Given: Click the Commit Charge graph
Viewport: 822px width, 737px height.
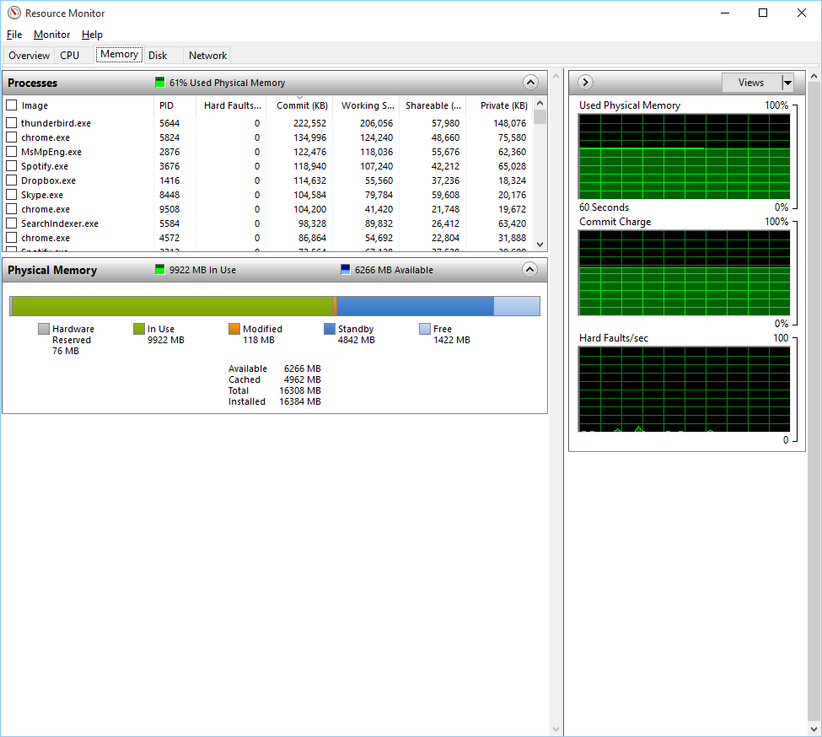Looking at the screenshot, I should (684, 273).
